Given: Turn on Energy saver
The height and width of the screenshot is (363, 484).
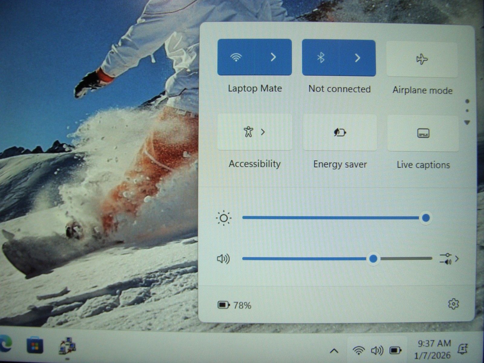Looking at the screenshot, I should (340, 132).
